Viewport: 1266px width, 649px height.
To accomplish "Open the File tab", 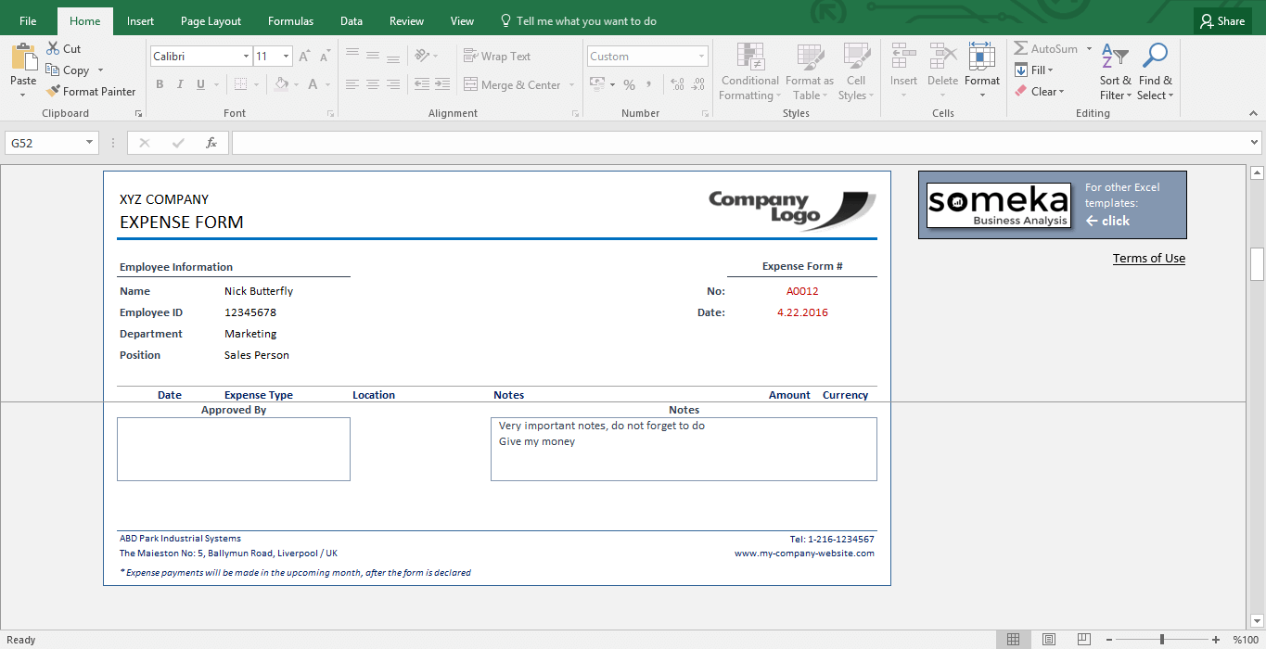I will (28, 21).
